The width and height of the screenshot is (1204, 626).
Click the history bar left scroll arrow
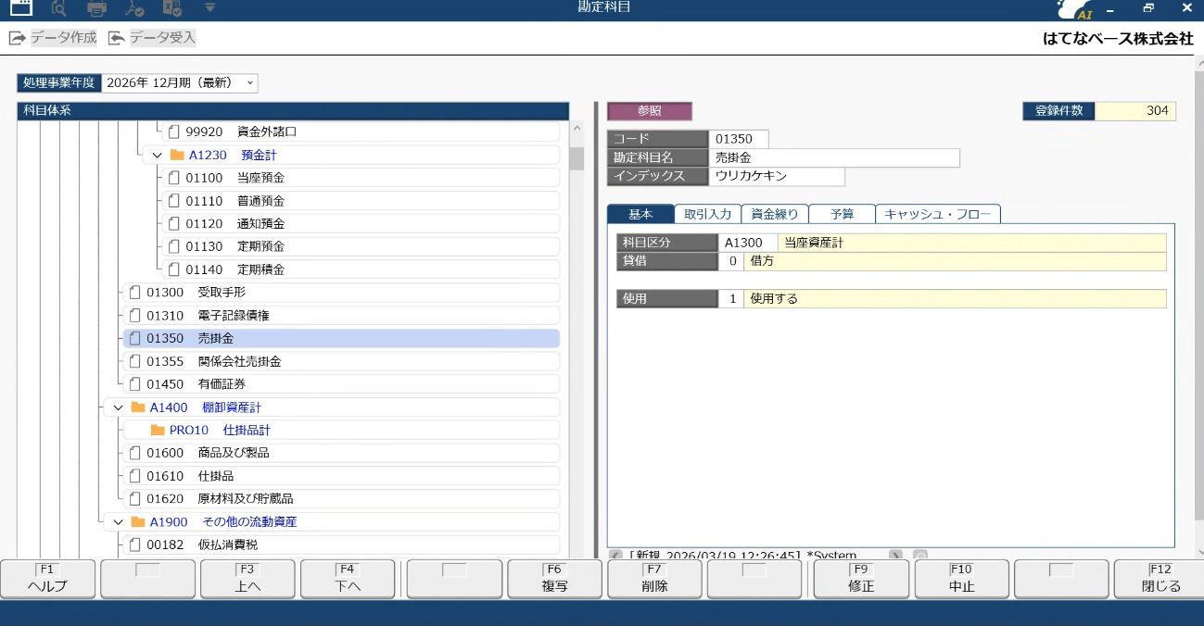615,555
